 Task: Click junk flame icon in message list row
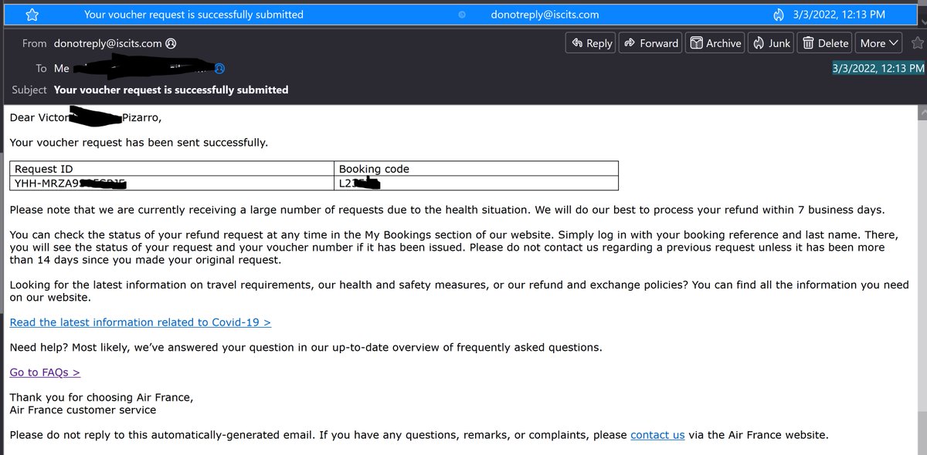point(778,14)
